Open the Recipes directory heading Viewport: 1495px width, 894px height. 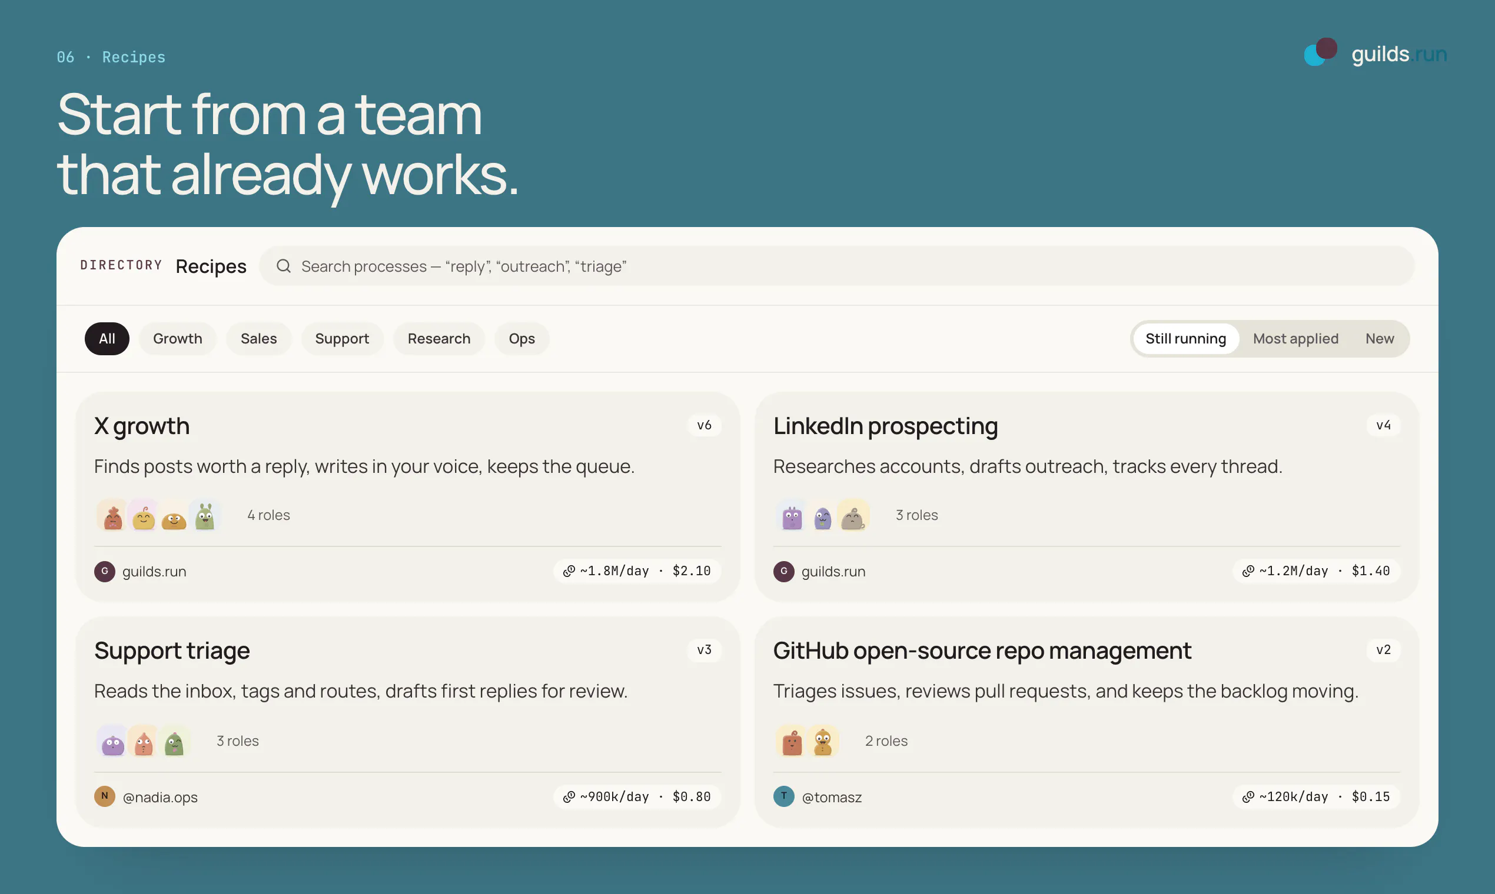coord(211,266)
